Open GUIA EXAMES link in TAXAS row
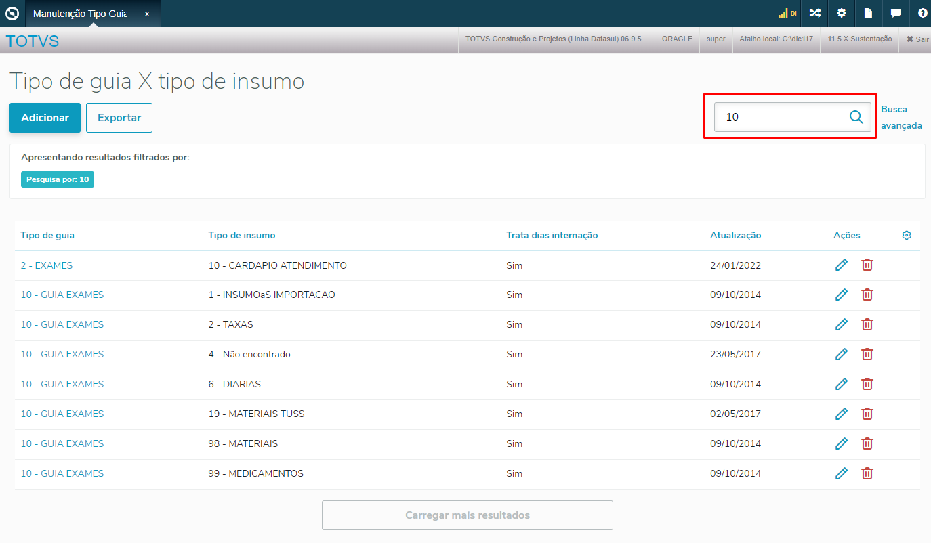This screenshot has width=931, height=543. 62,324
